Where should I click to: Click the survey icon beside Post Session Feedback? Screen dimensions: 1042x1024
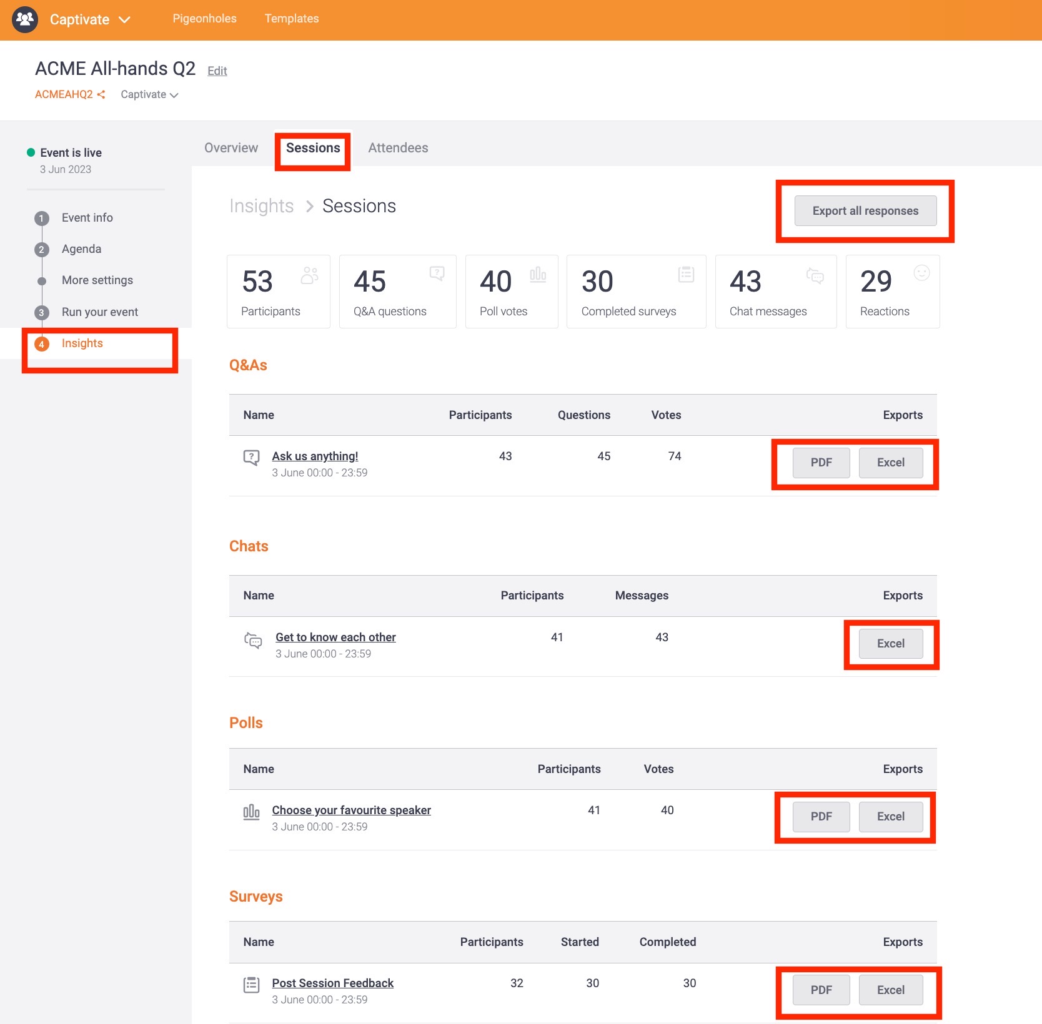coord(251,985)
